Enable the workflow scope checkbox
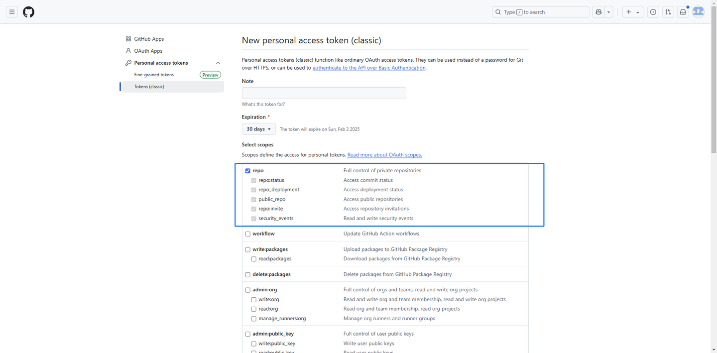717x353 pixels. [x=248, y=234]
